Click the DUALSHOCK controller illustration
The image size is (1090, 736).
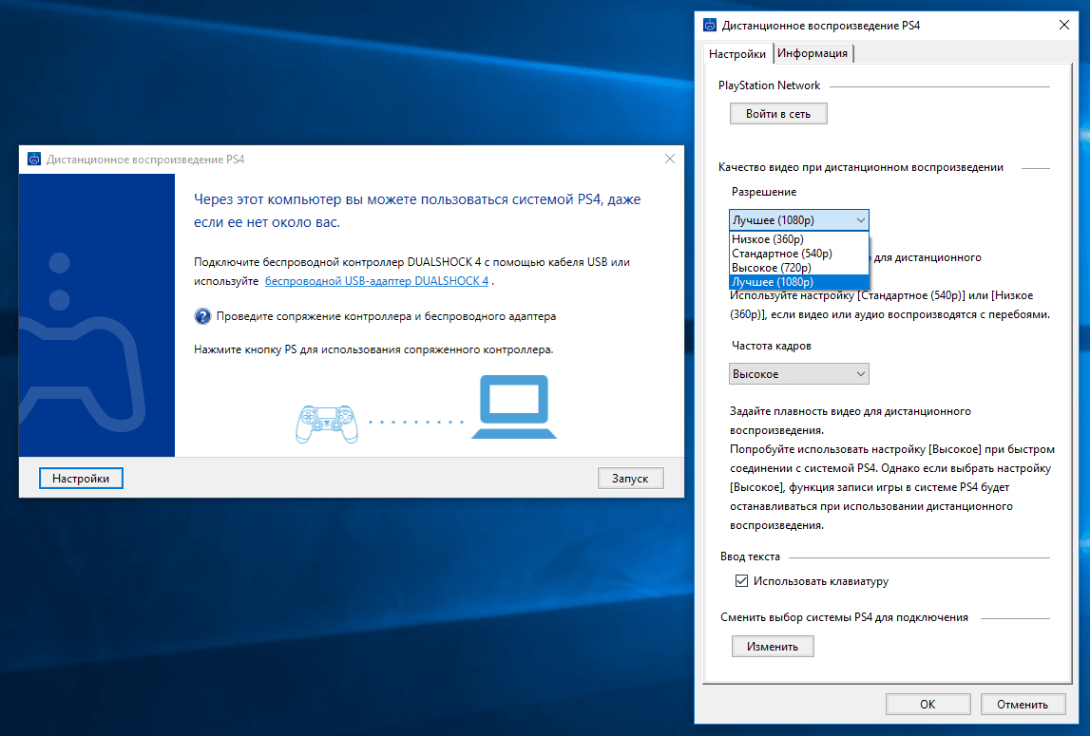coord(327,424)
